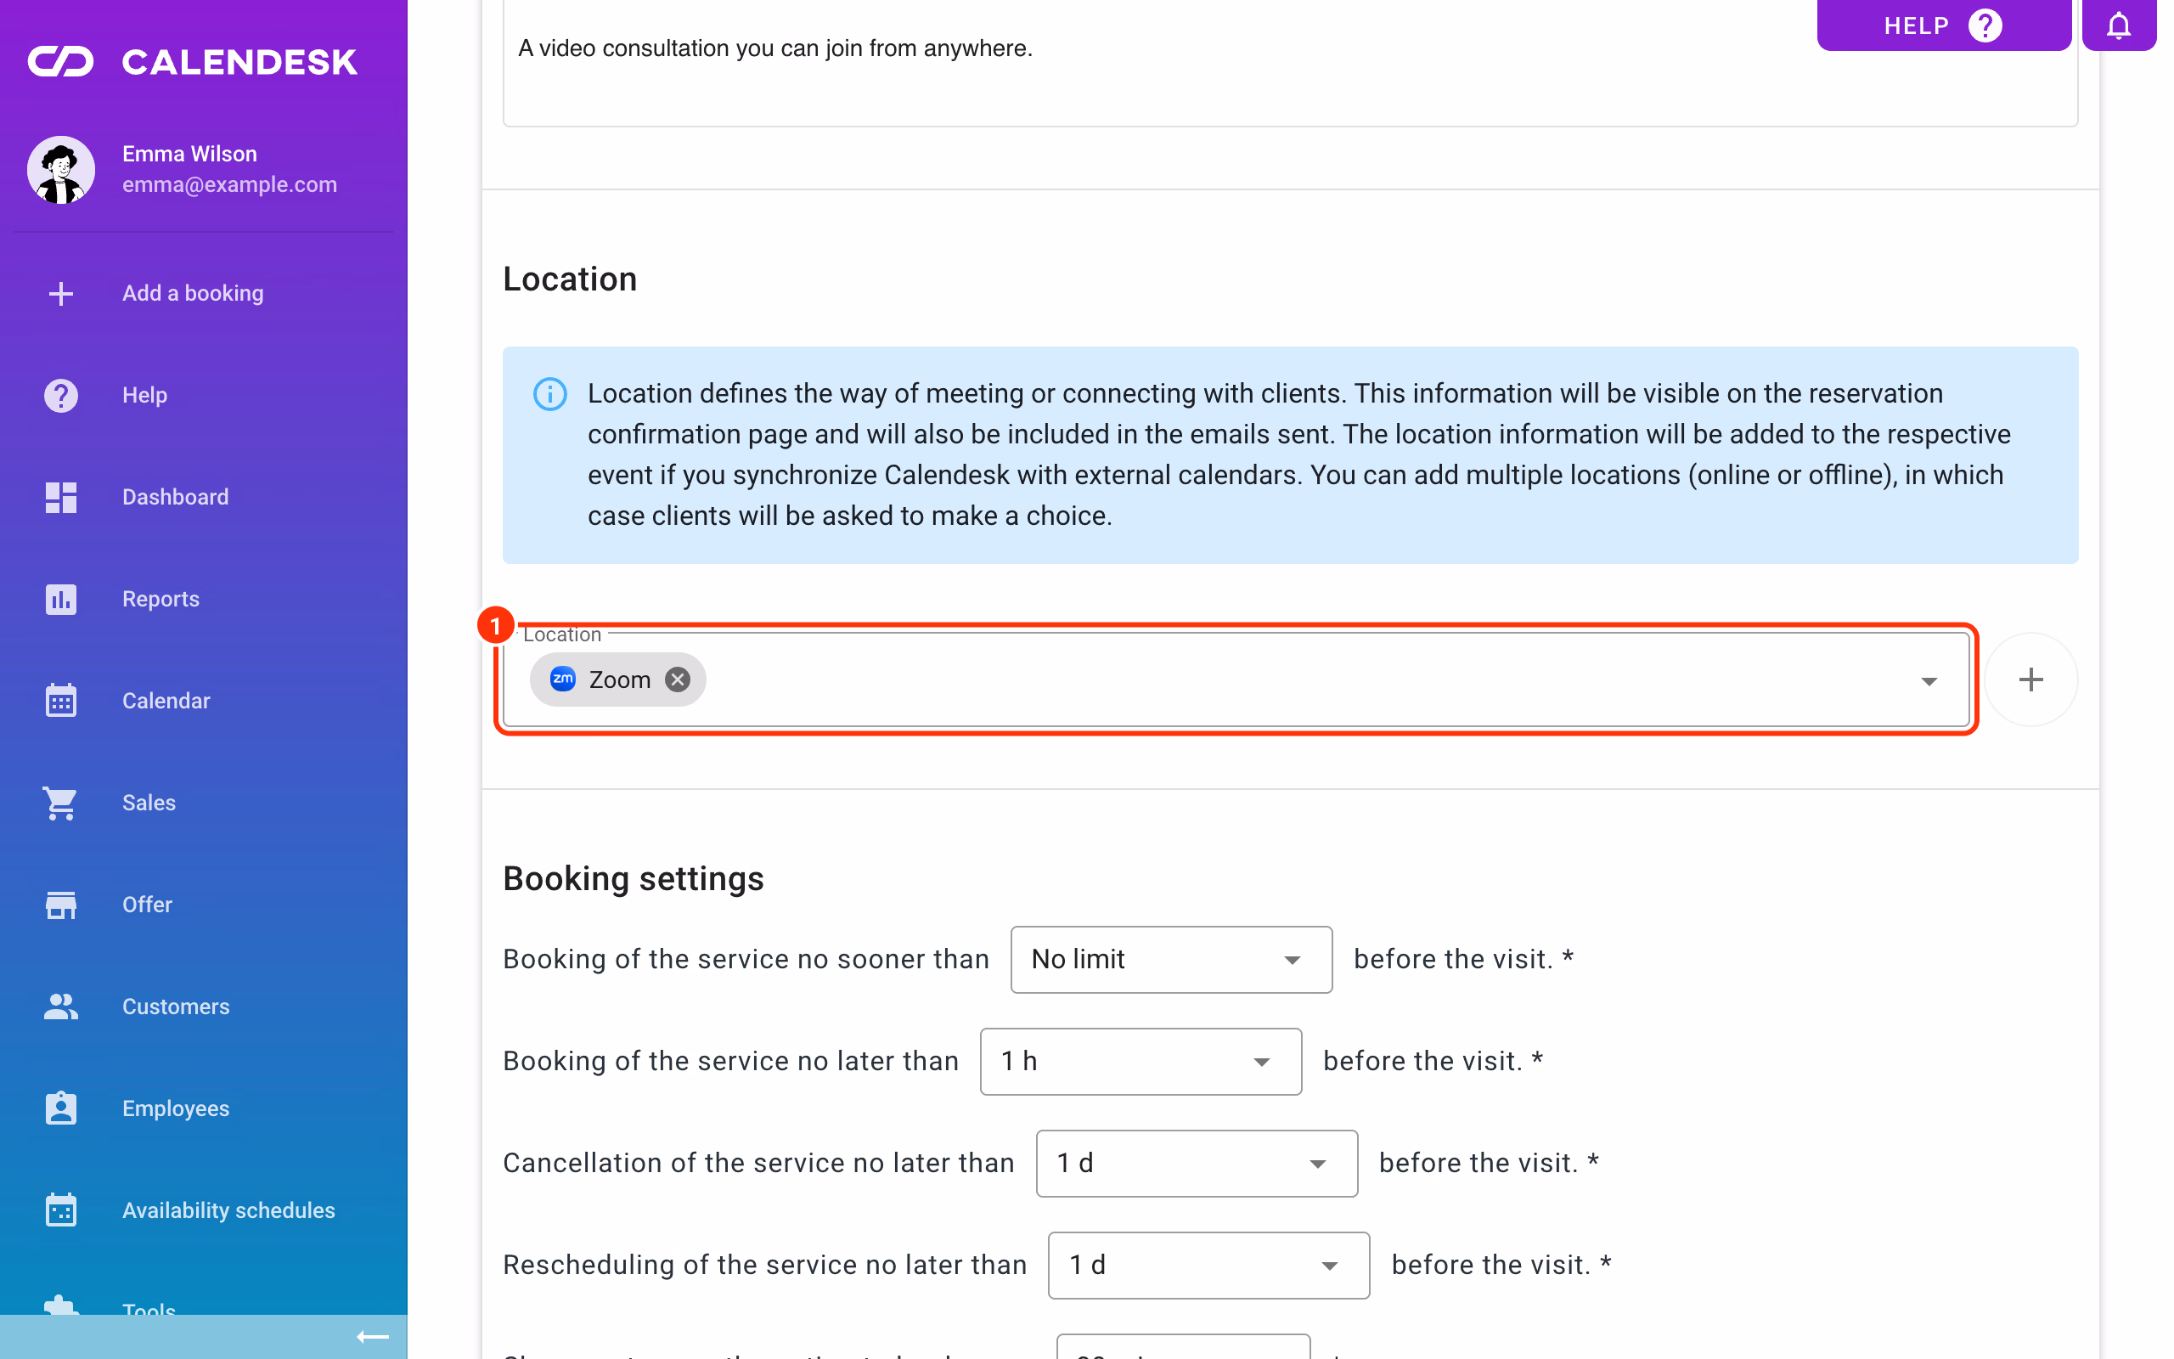Click the Dashboard grid icon
This screenshot has height=1359, width=2174.
pyautogui.click(x=61, y=497)
